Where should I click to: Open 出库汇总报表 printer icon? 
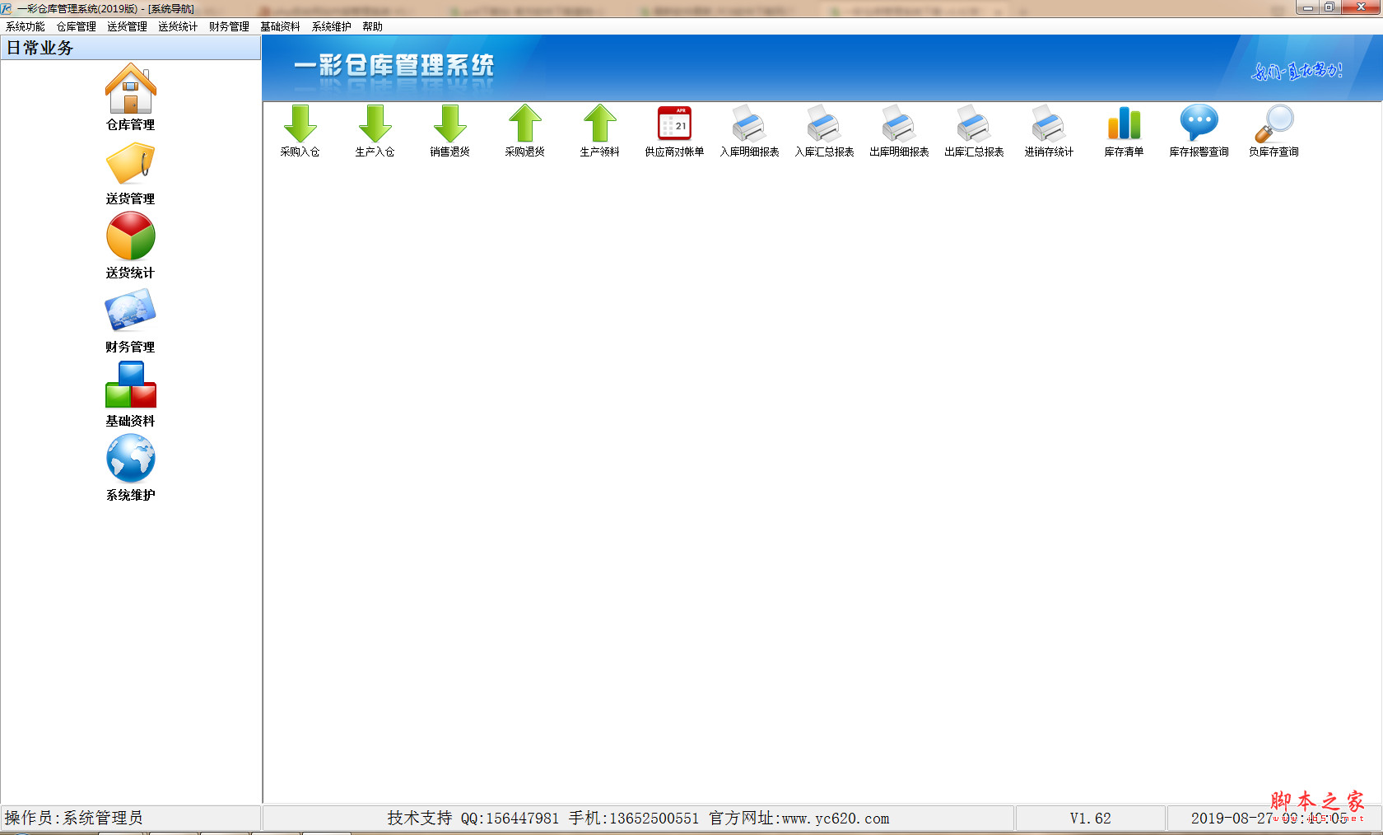click(x=974, y=124)
